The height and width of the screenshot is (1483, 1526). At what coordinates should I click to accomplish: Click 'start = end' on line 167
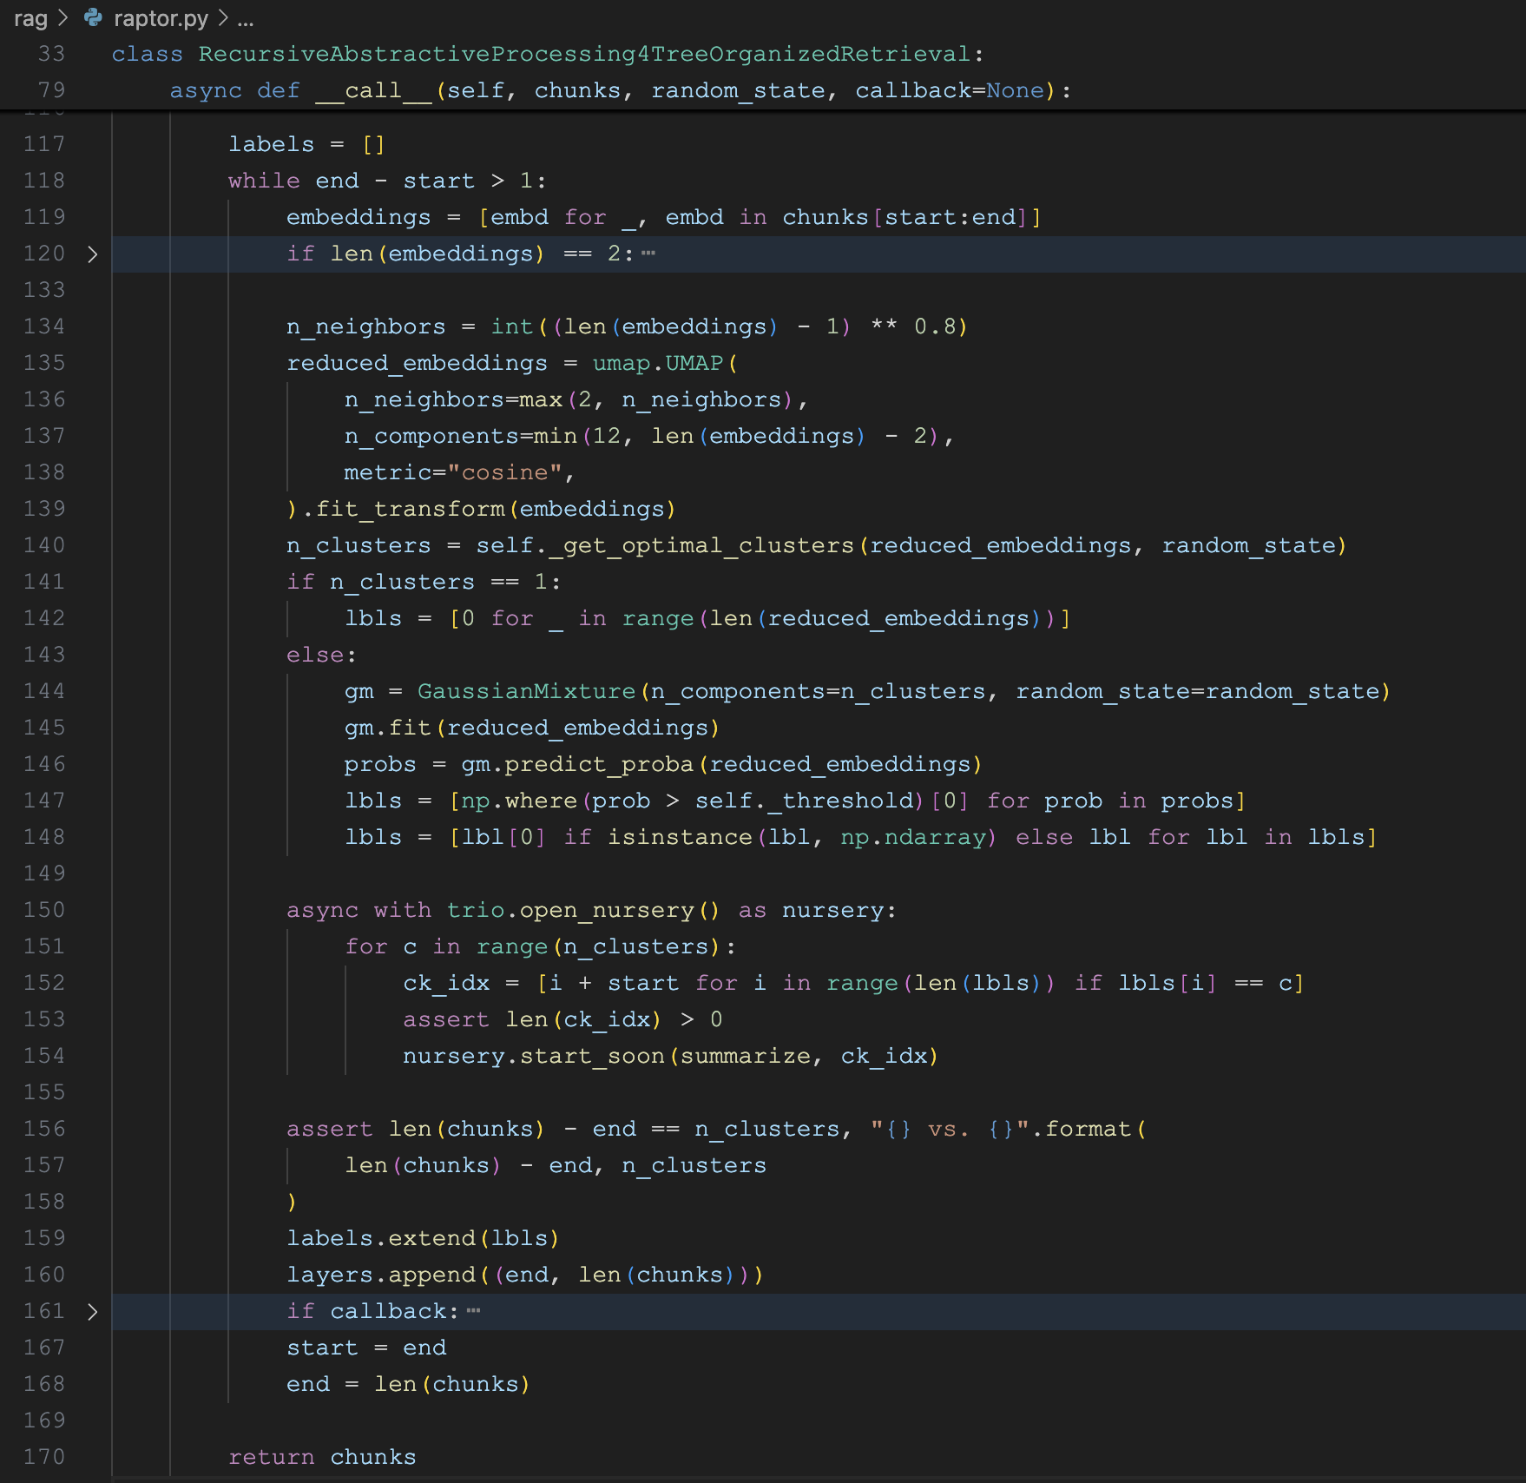tap(366, 1348)
